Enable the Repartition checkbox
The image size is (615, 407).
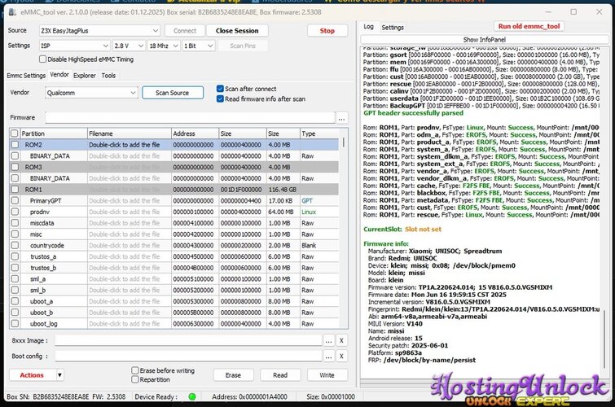coord(135,379)
